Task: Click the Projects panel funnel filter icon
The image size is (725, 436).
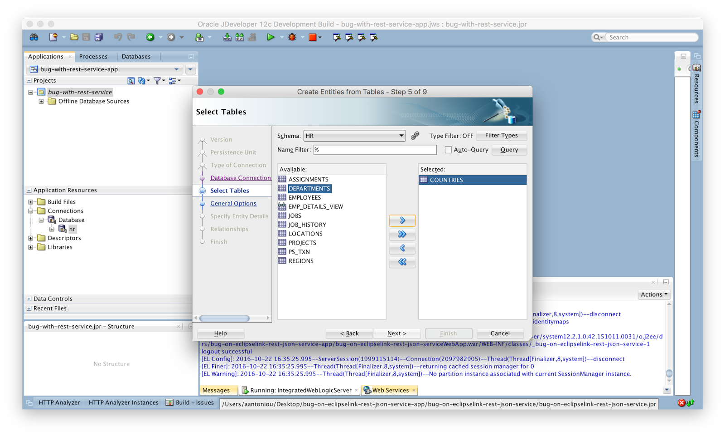Action: click(157, 81)
